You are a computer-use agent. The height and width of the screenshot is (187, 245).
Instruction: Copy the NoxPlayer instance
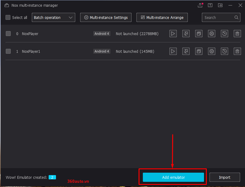pyautogui.click(x=199, y=34)
